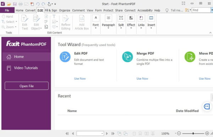Open the chat assistant bubble icon
This screenshot has height=137, width=213.
(207, 107)
